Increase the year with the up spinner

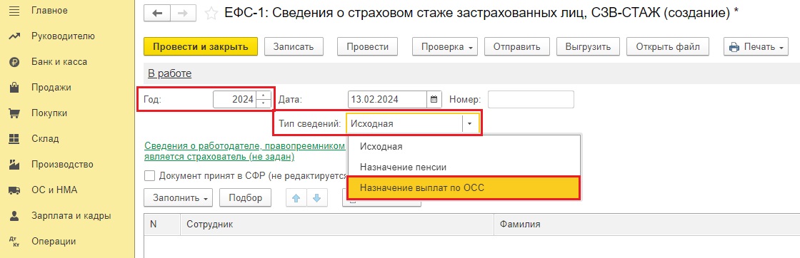point(264,96)
